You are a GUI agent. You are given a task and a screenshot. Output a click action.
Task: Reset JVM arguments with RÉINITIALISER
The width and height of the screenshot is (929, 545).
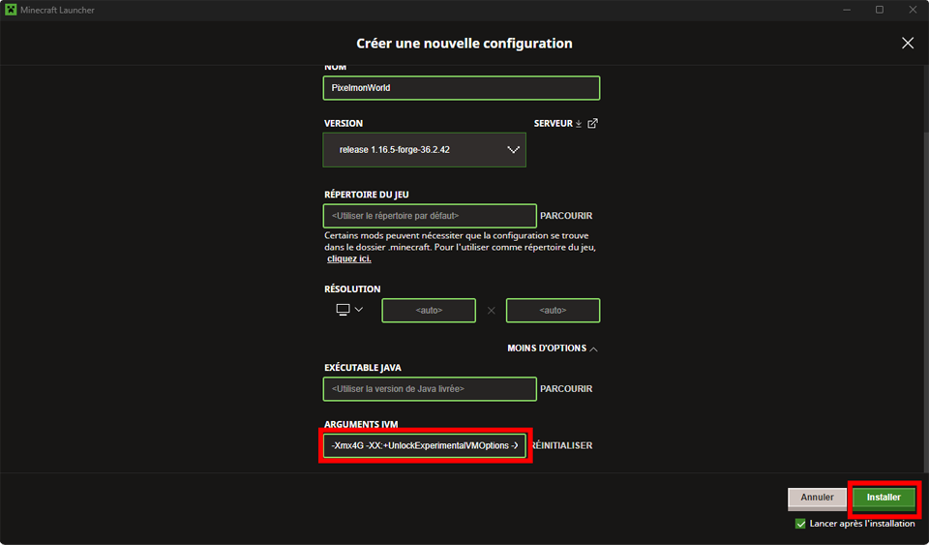click(562, 445)
